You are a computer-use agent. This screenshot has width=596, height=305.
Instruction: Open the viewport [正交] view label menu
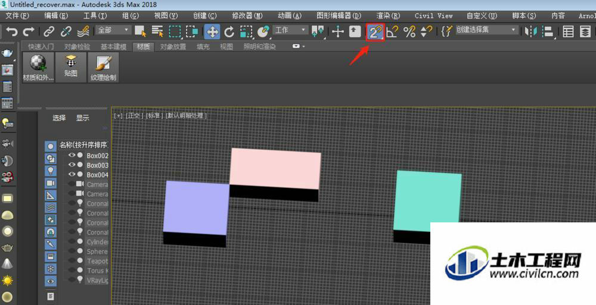(x=134, y=116)
